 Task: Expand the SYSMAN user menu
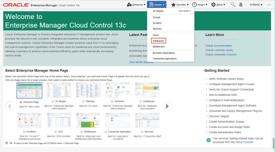256,5
